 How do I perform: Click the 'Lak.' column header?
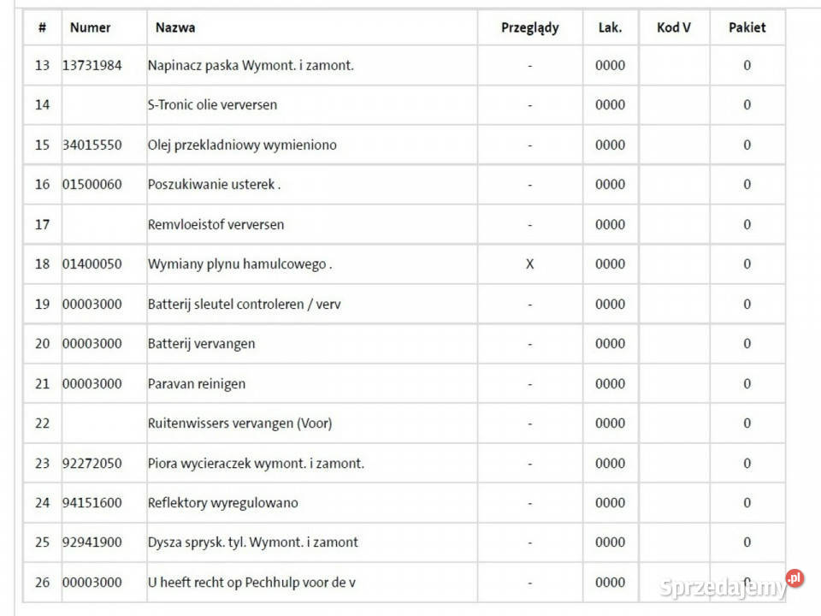pyautogui.click(x=610, y=27)
